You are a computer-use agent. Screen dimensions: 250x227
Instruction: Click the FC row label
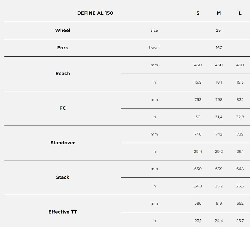[x=62, y=108]
